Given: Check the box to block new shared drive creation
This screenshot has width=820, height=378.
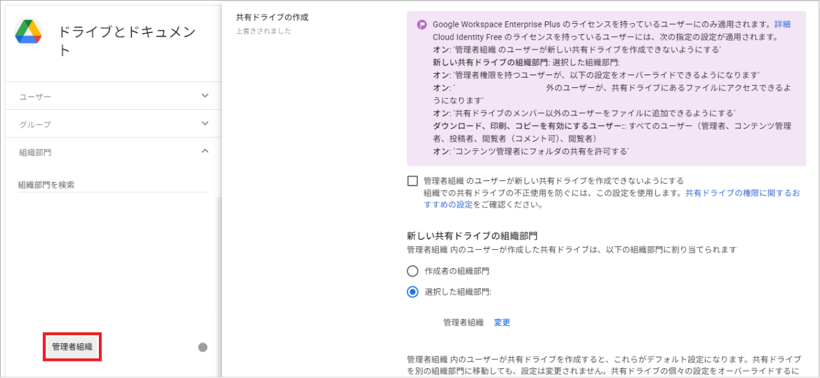Looking at the screenshot, I should [413, 181].
